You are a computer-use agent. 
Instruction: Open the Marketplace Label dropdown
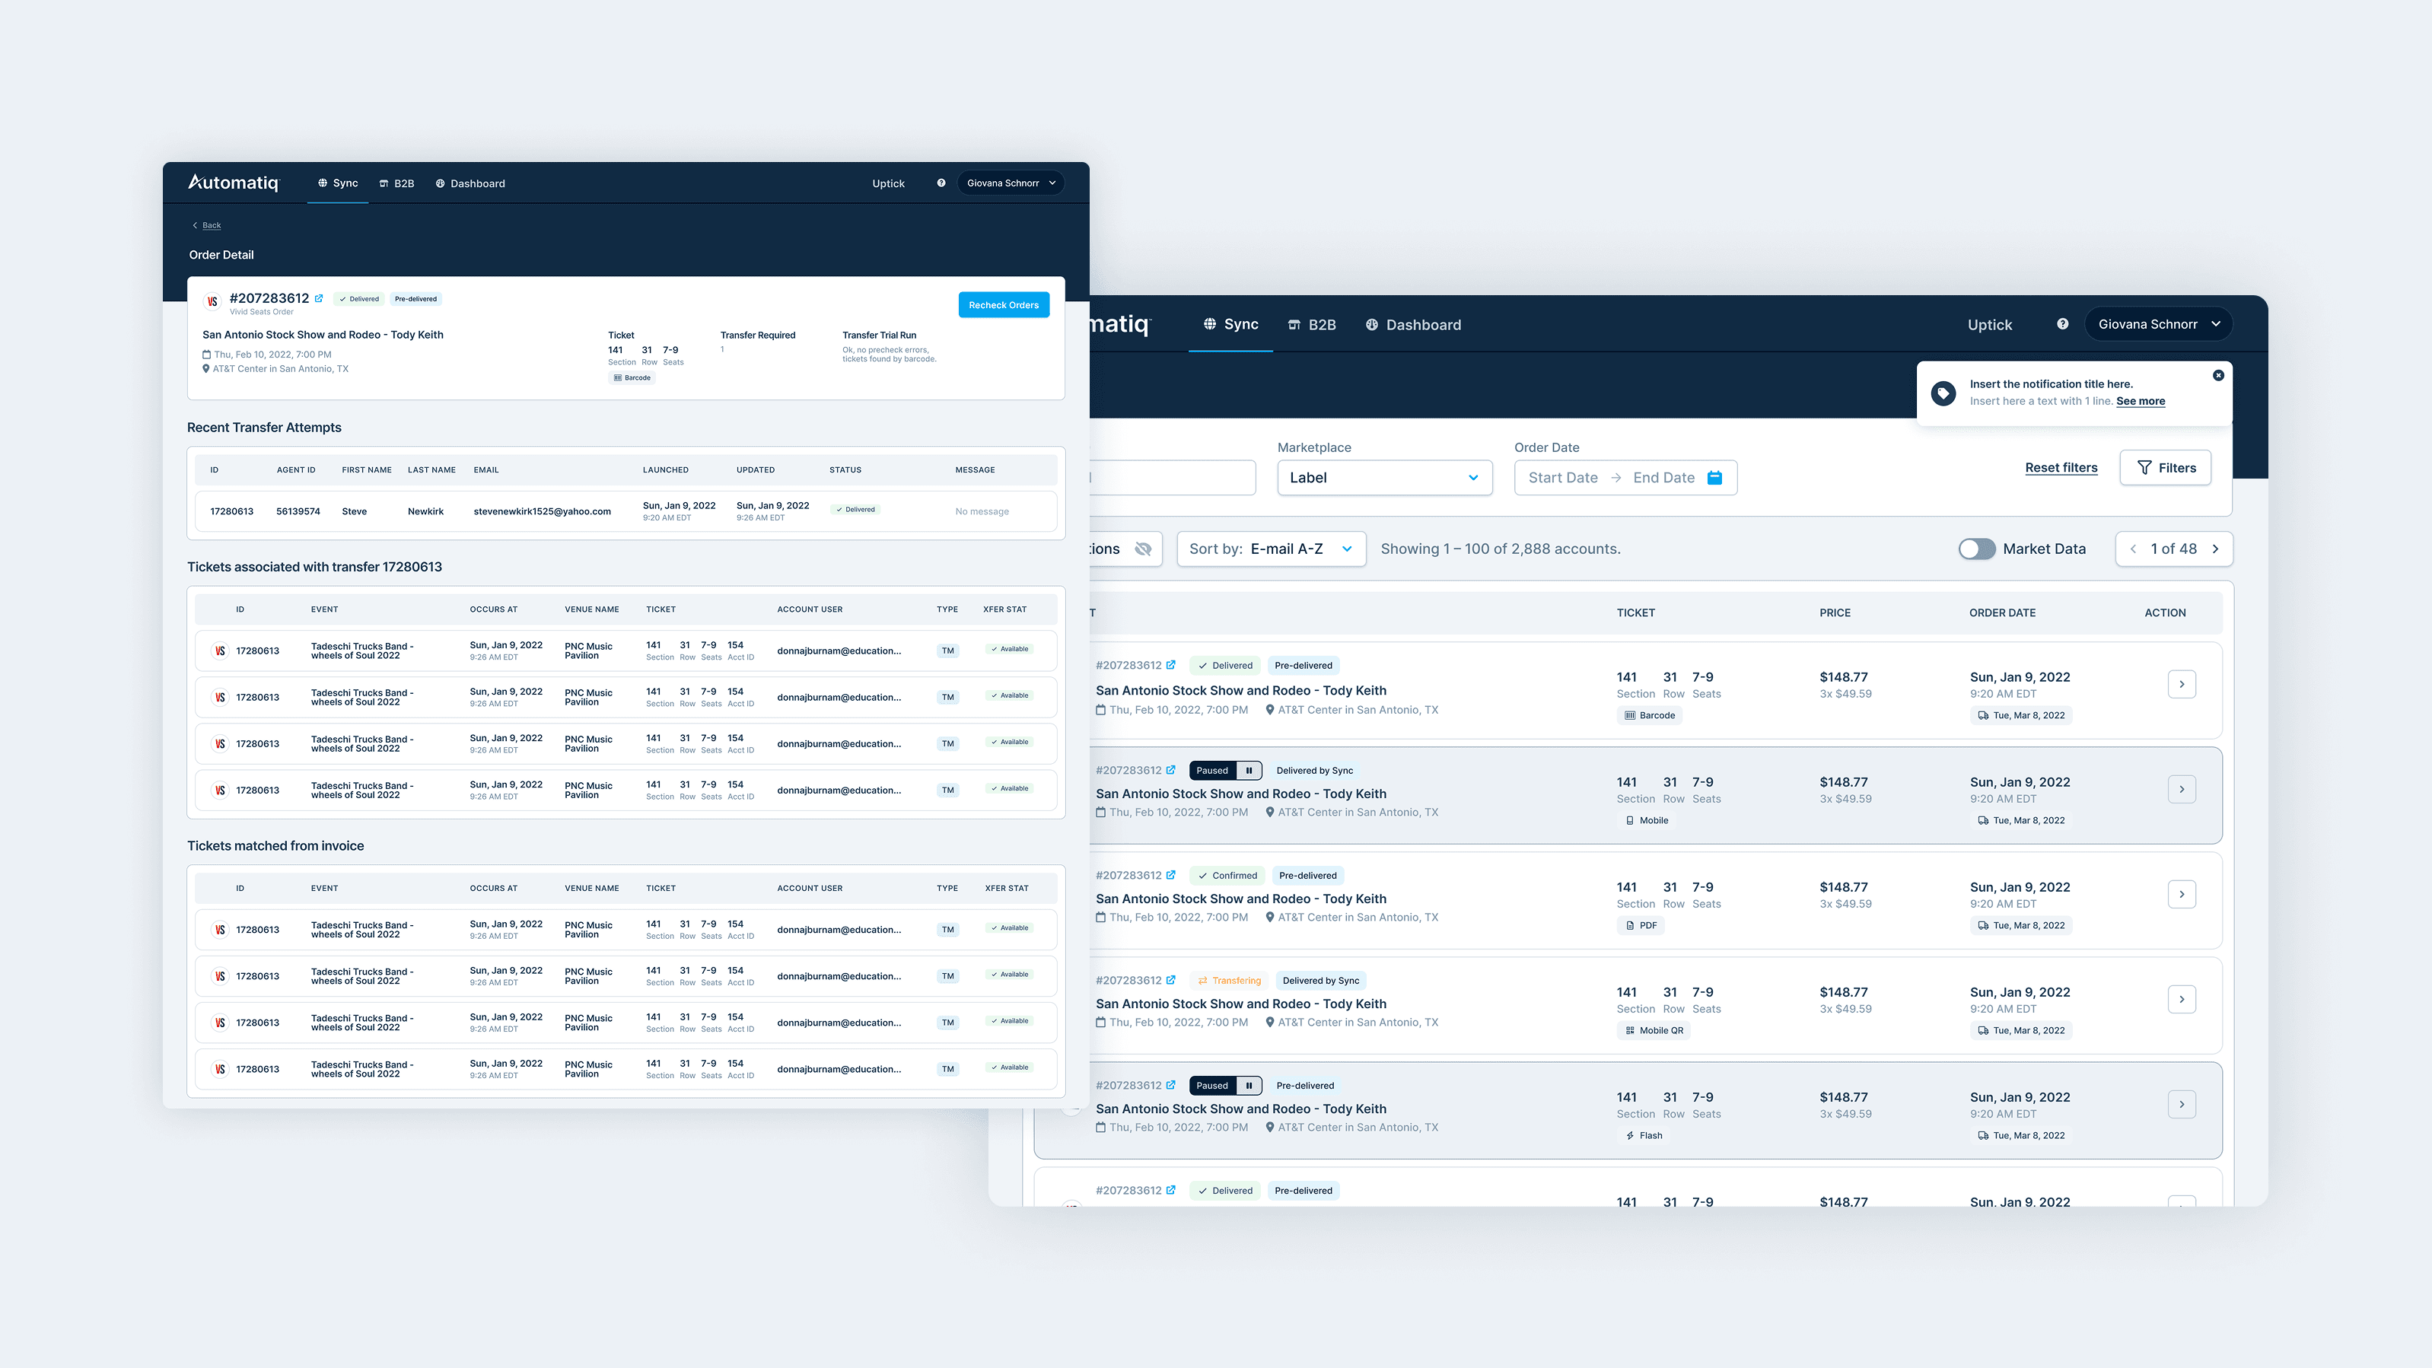pos(1383,478)
